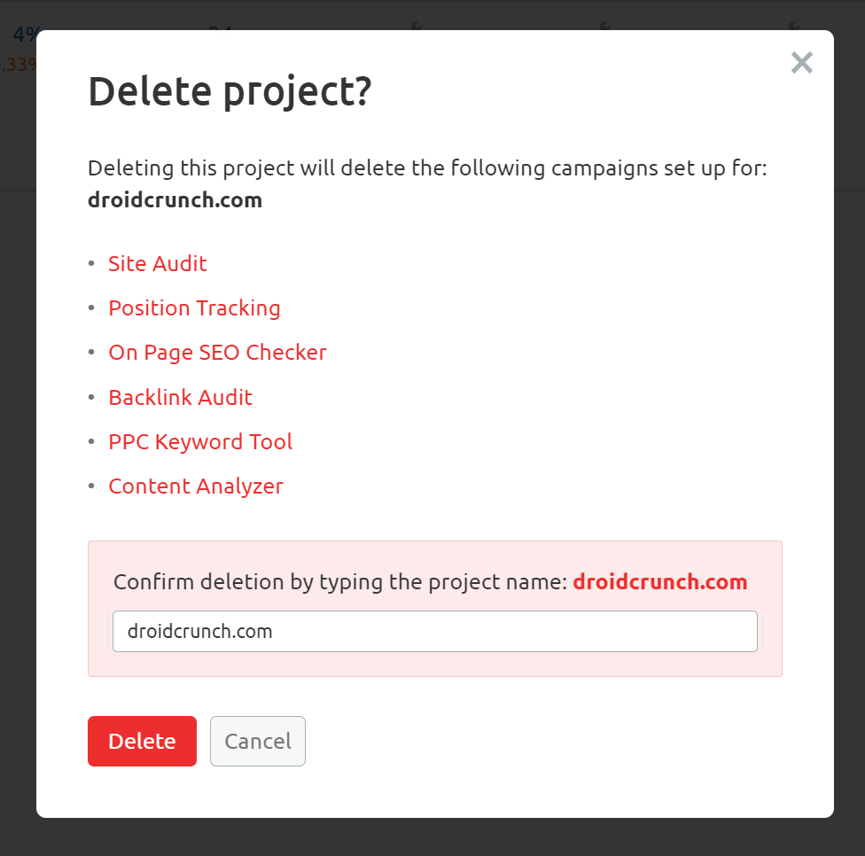This screenshot has width=865, height=856.
Task: Click the rightmost dimmed wrench icon
Action: [x=794, y=27]
